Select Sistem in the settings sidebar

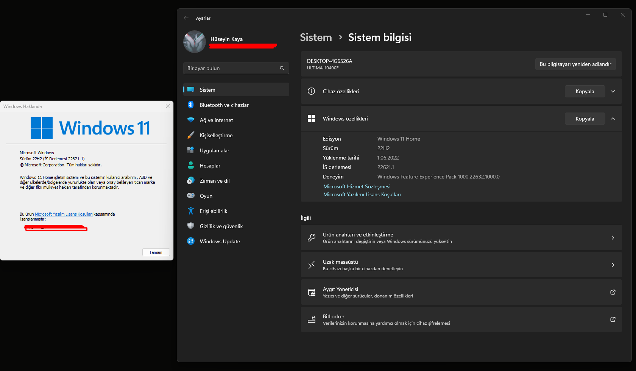(x=236, y=89)
